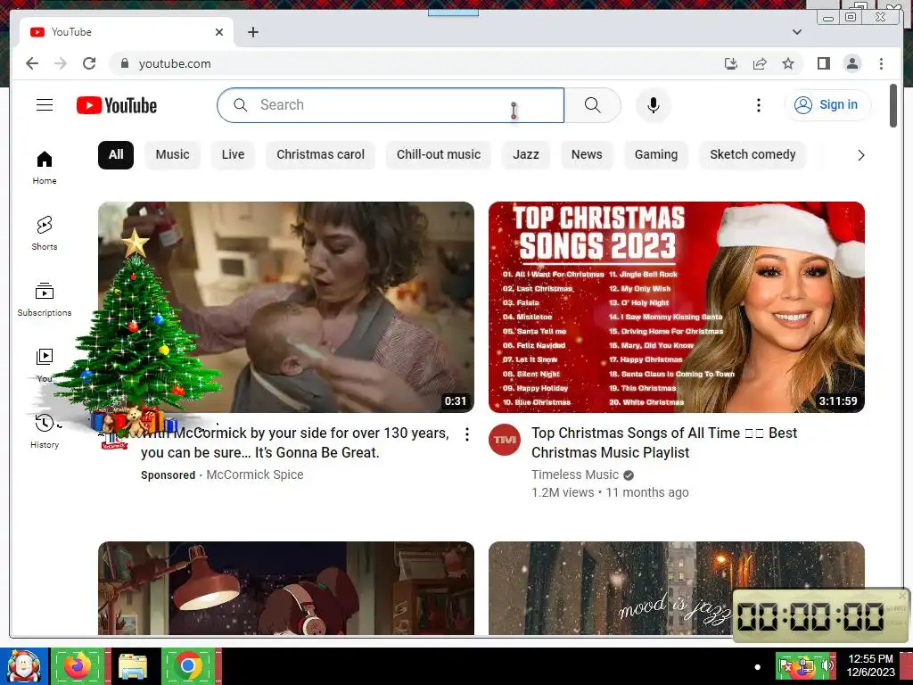913x685 pixels.
Task: Start voice search with microphone icon
Action: pos(654,105)
